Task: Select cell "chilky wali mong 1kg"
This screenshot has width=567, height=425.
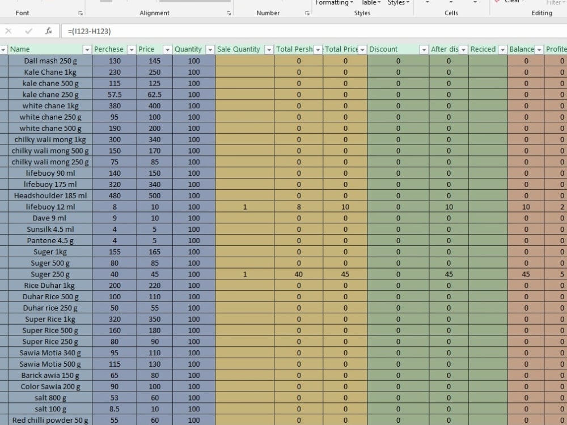Action: point(50,139)
